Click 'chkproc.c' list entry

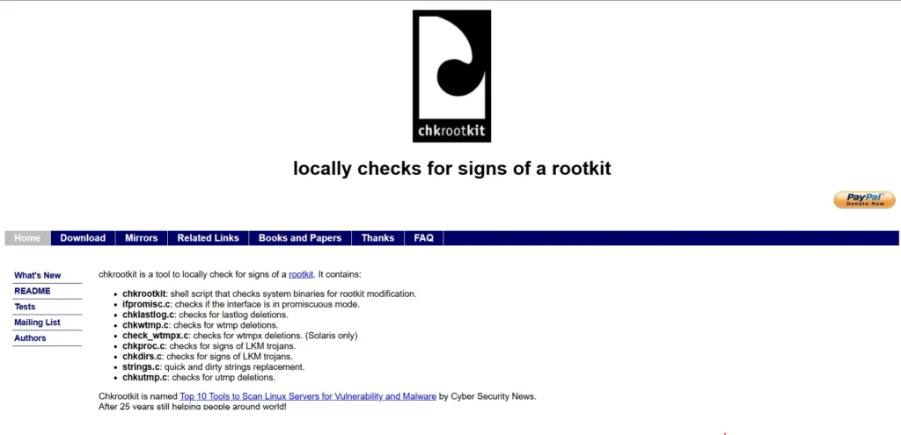click(209, 346)
